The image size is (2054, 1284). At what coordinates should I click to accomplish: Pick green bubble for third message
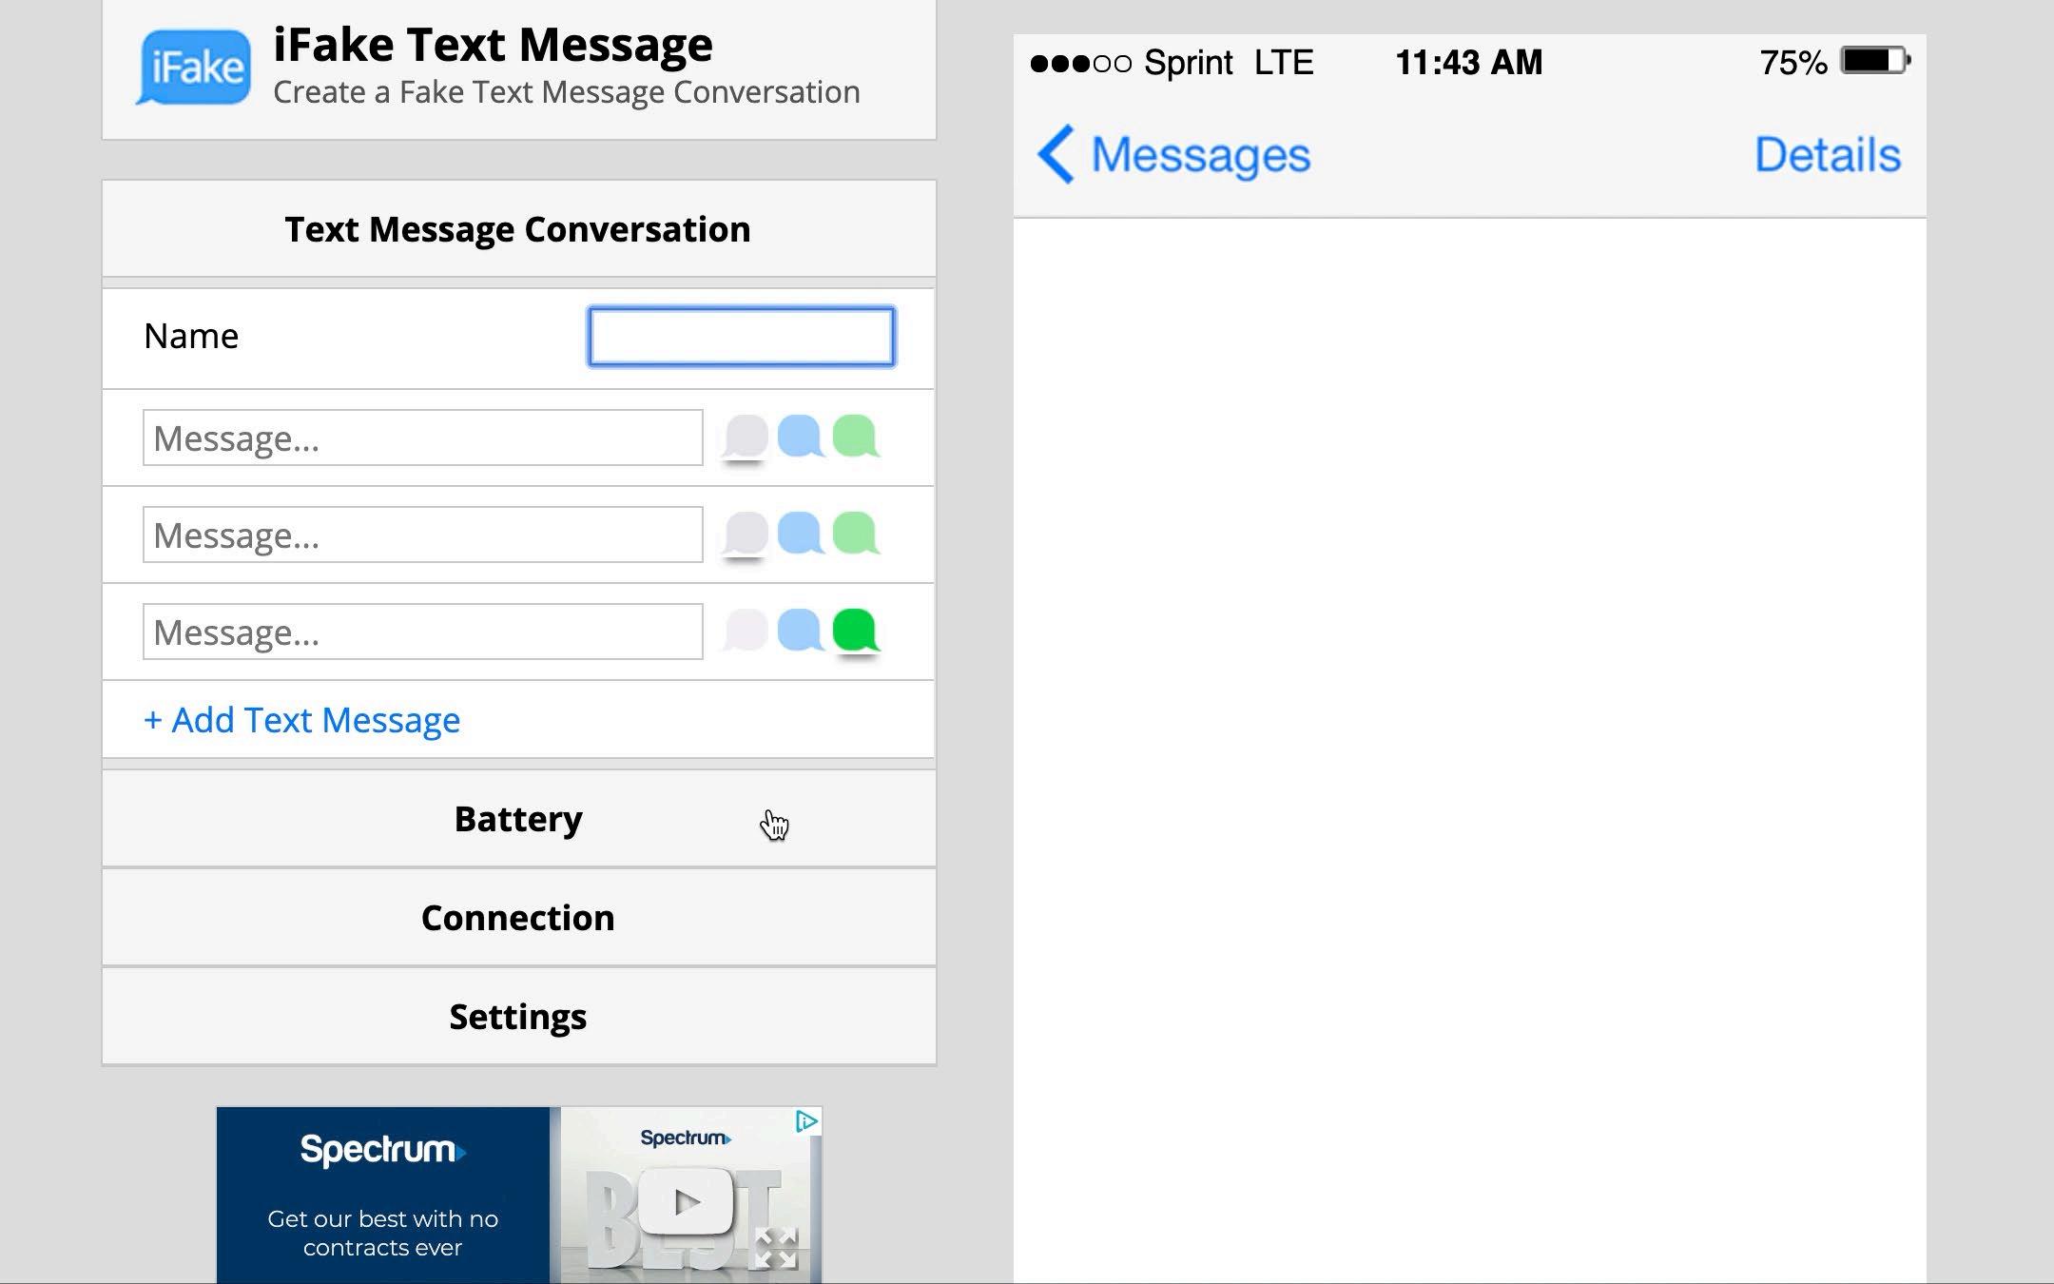[856, 631]
